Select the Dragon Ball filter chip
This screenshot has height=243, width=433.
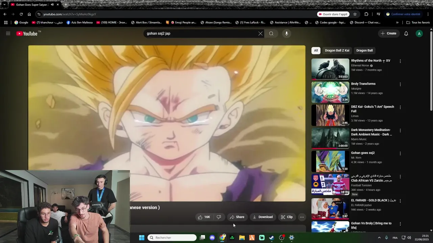[364, 51]
